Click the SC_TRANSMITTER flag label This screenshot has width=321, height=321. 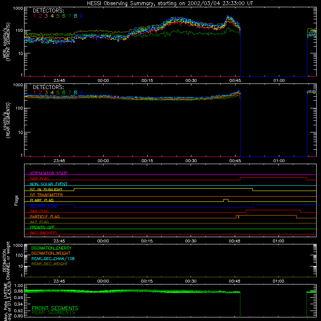(x=47, y=195)
